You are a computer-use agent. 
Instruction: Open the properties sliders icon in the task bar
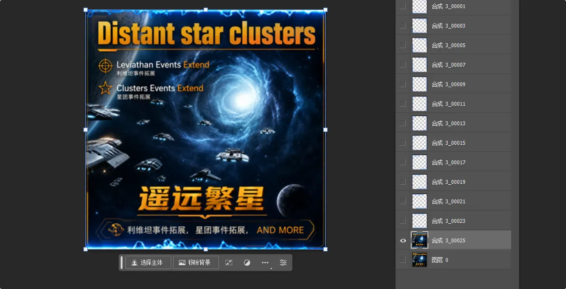283,263
